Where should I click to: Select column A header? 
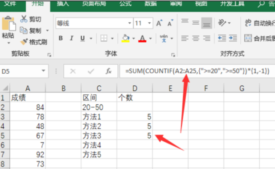pos(28,88)
